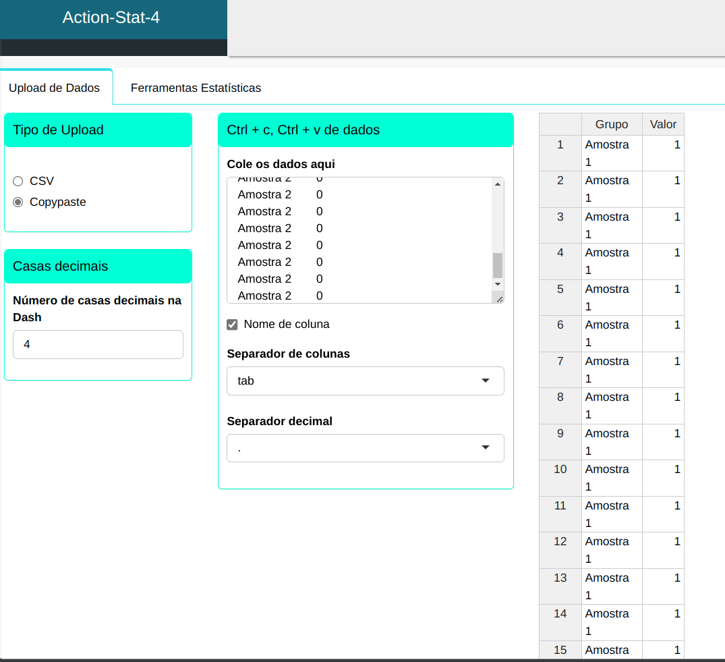Click the Grupo column header

point(611,124)
